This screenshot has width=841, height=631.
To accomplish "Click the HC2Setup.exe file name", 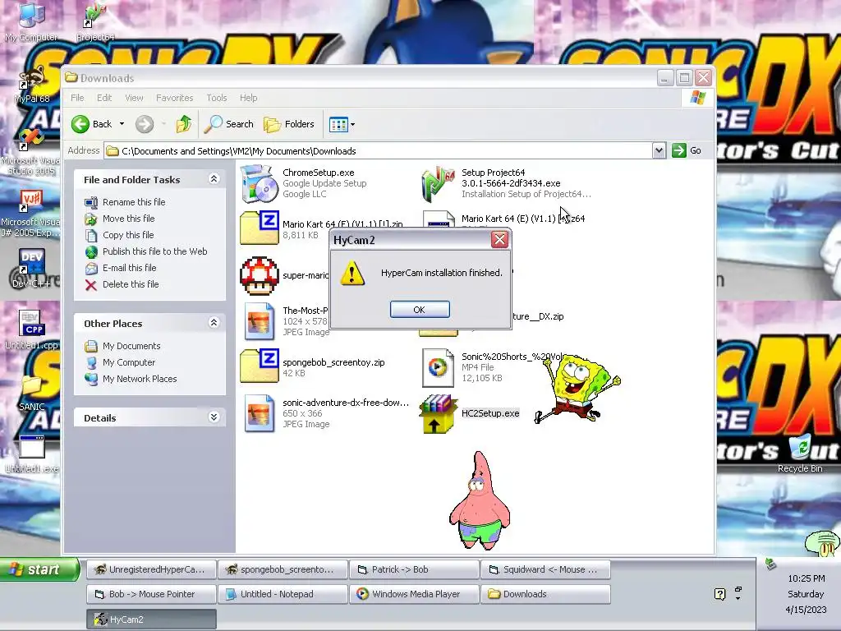I will point(490,413).
